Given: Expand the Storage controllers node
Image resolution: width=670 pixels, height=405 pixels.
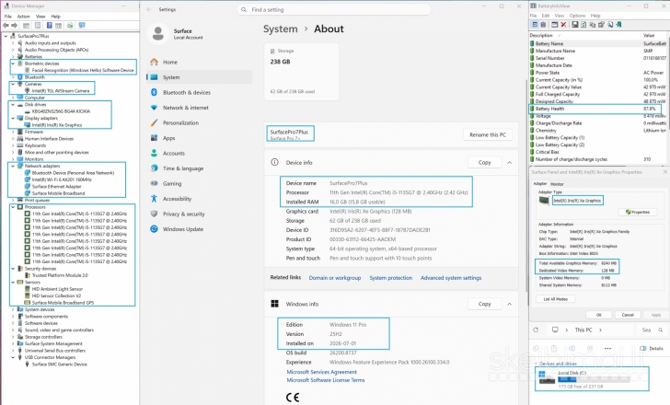Looking at the screenshot, I should (13, 337).
